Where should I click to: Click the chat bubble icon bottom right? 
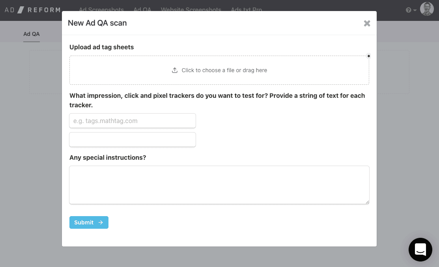[x=420, y=250]
